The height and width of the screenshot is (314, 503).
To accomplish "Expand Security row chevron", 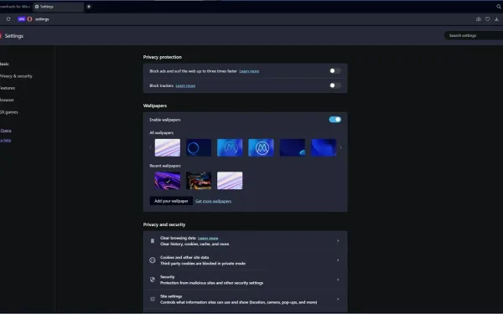I will [338, 280].
